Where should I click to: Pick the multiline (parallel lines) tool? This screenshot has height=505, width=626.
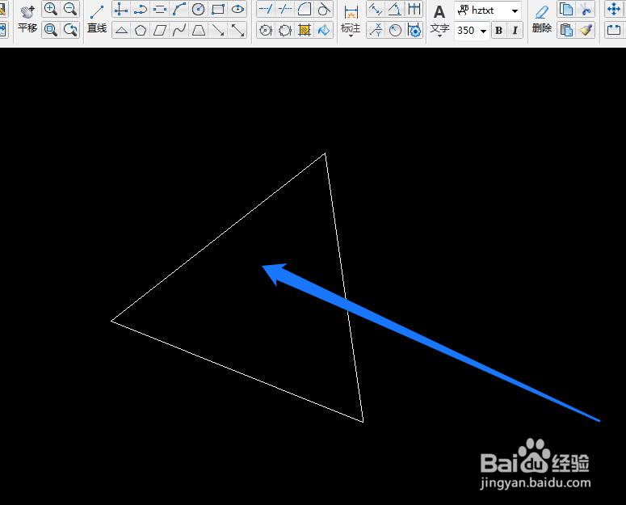tap(160, 9)
